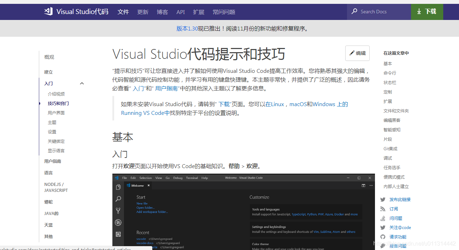Expand 天蓝 in the left sidebar
The height and width of the screenshot is (250, 459).
coord(49,225)
